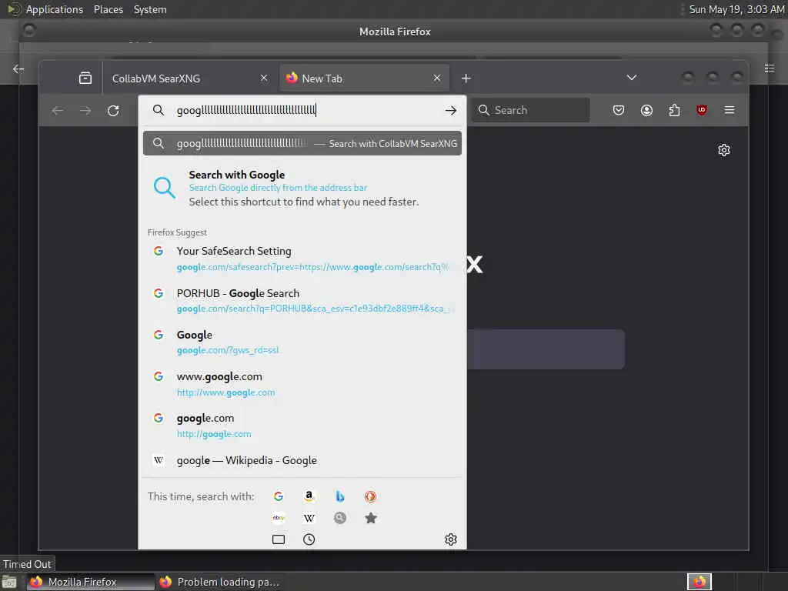Open the http://google.com suggestion

pos(302,425)
